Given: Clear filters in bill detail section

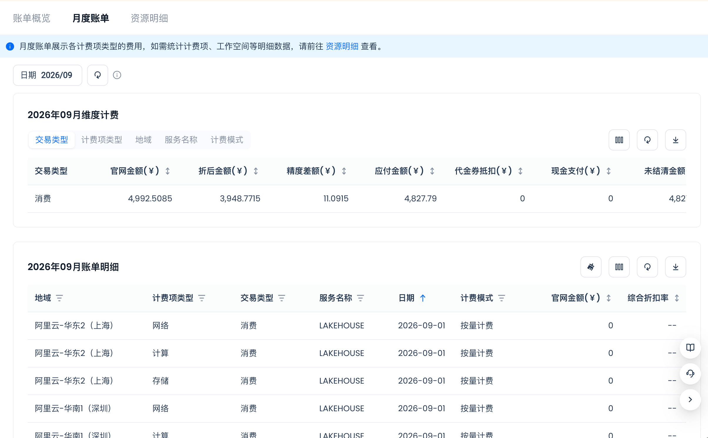Looking at the screenshot, I should pyautogui.click(x=591, y=267).
